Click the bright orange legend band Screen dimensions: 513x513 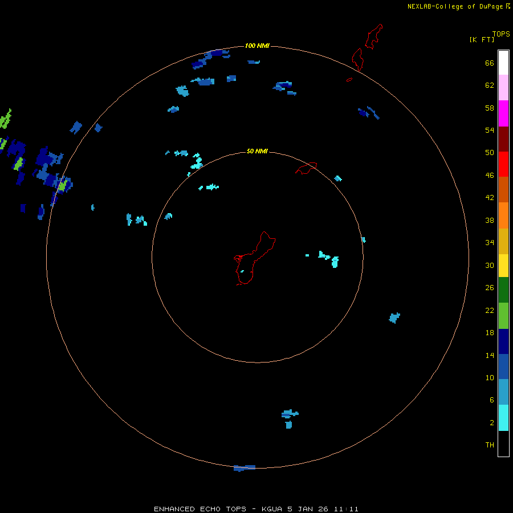click(x=503, y=215)
